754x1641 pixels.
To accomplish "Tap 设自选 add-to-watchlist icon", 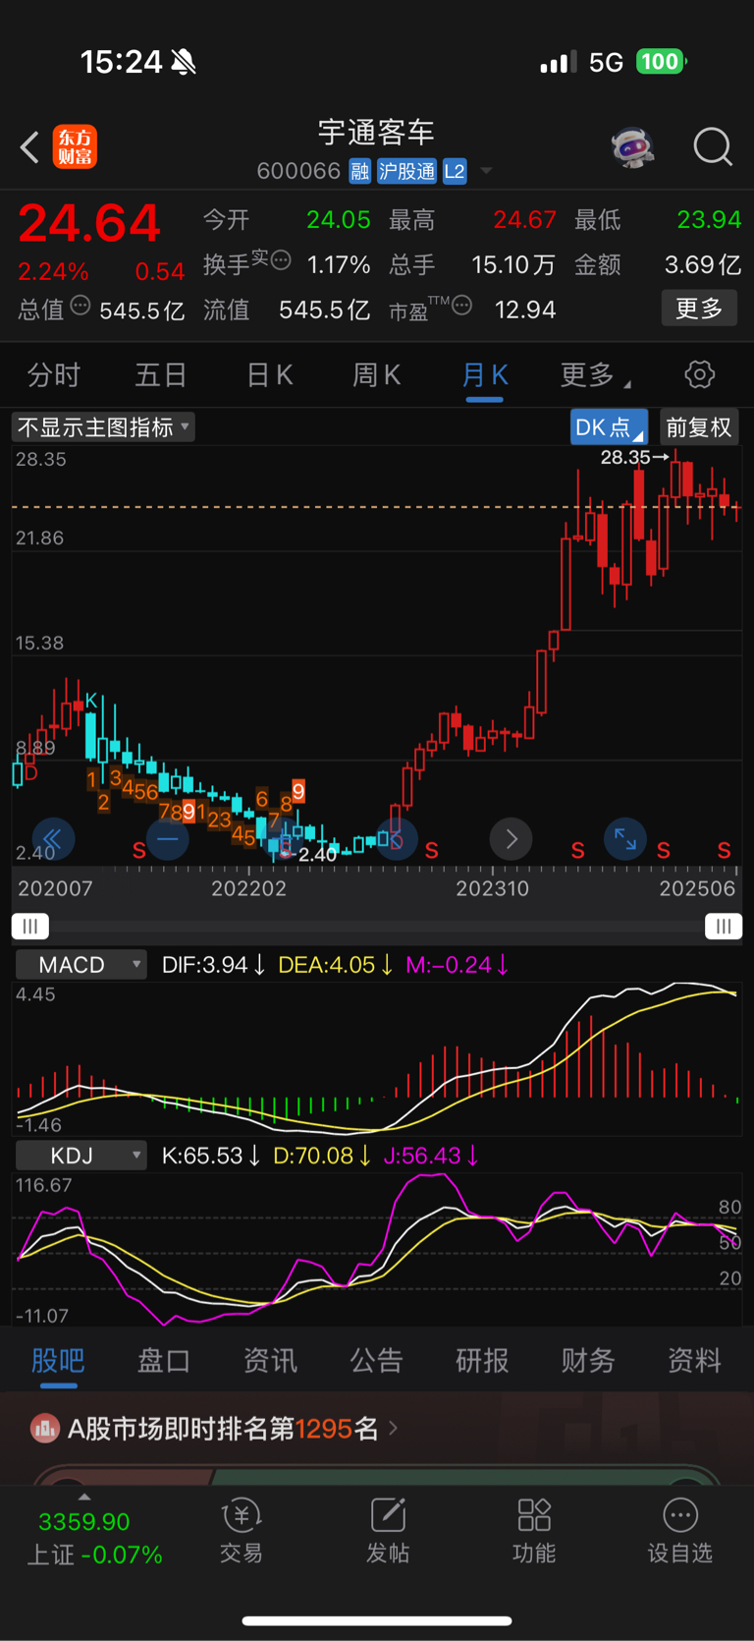I will point(680,1531).
